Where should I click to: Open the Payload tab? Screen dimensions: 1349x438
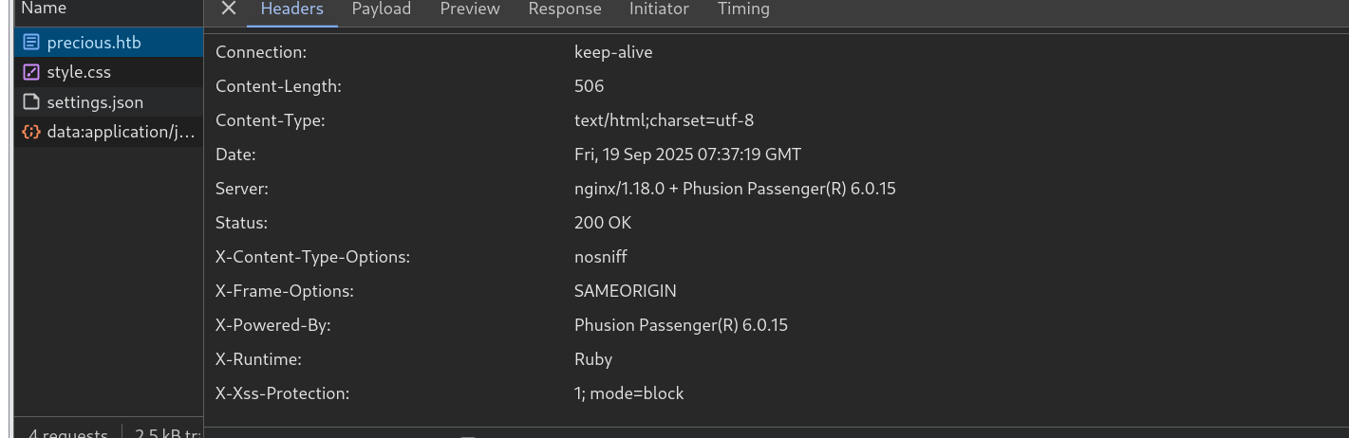(381, 9)
